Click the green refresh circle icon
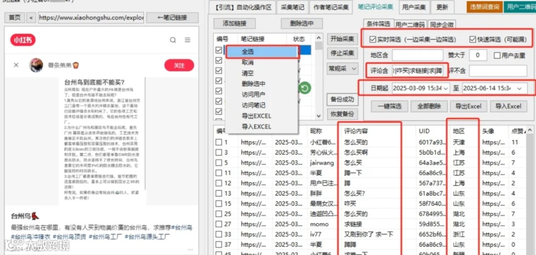The height and width of the screenshot is (255, 536). (x=304, y=89)
